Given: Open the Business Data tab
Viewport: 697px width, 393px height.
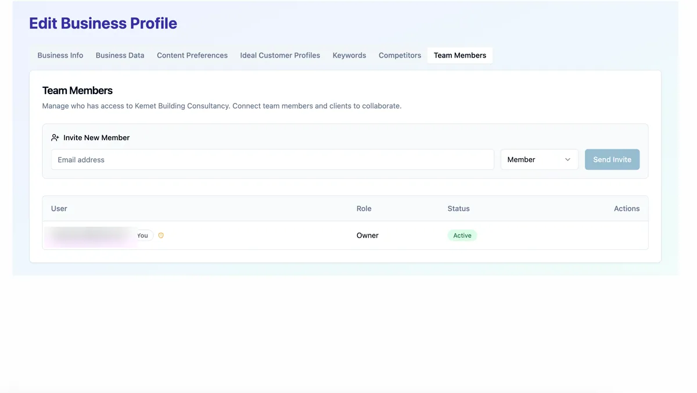Looking at the screenshot, I should pyautogui.click(x=120, y=55).
